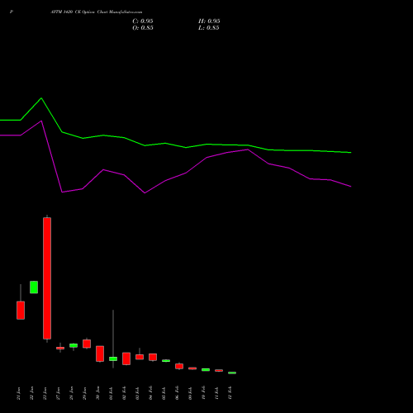
Task: Select the red candle above 02 Feb
Action: point(126,358)
